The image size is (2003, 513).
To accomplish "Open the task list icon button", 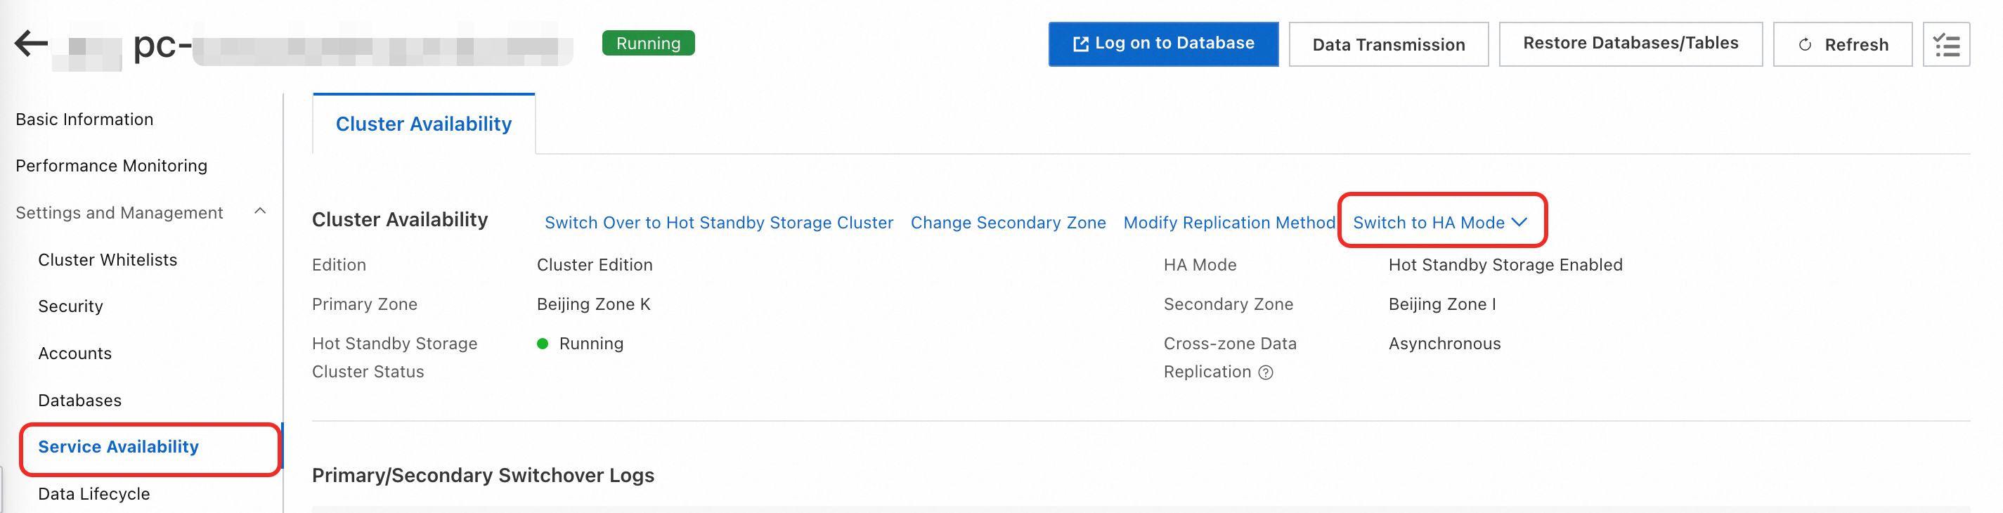I will [x=1945, y=45].
